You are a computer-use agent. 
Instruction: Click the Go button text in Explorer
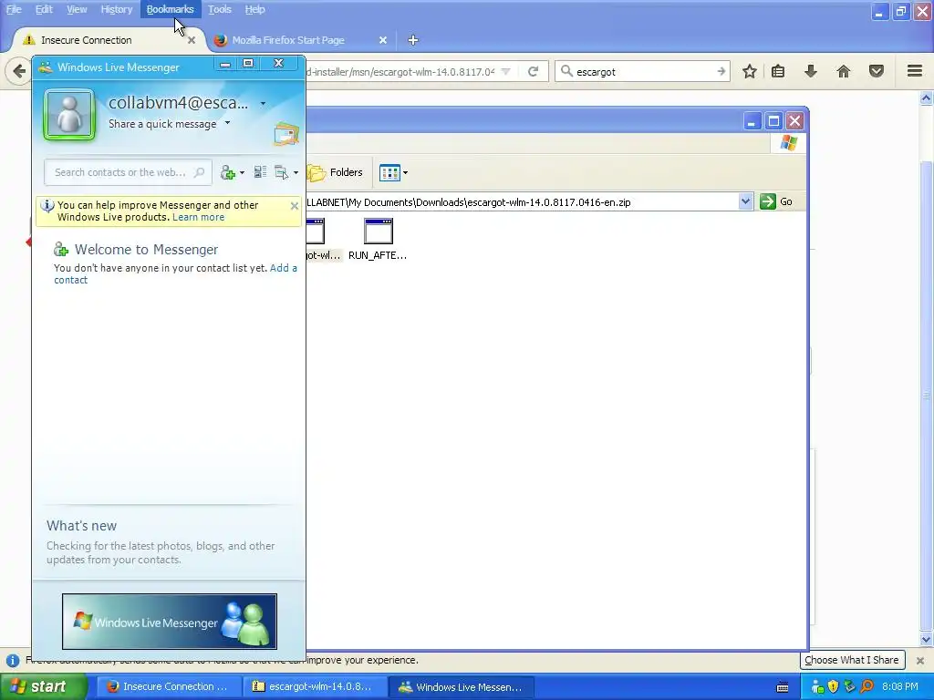[x=786, y=201]
